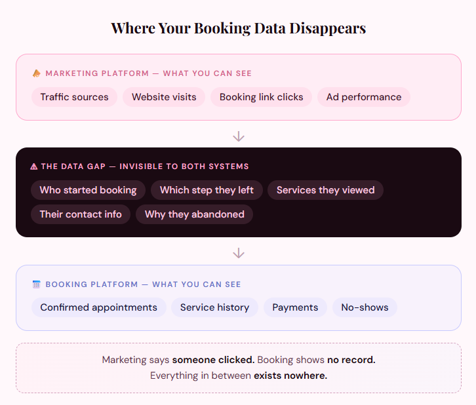Select the Services they viewed pill
Viewport: 476px width, 405px height.
coord(325,190)
